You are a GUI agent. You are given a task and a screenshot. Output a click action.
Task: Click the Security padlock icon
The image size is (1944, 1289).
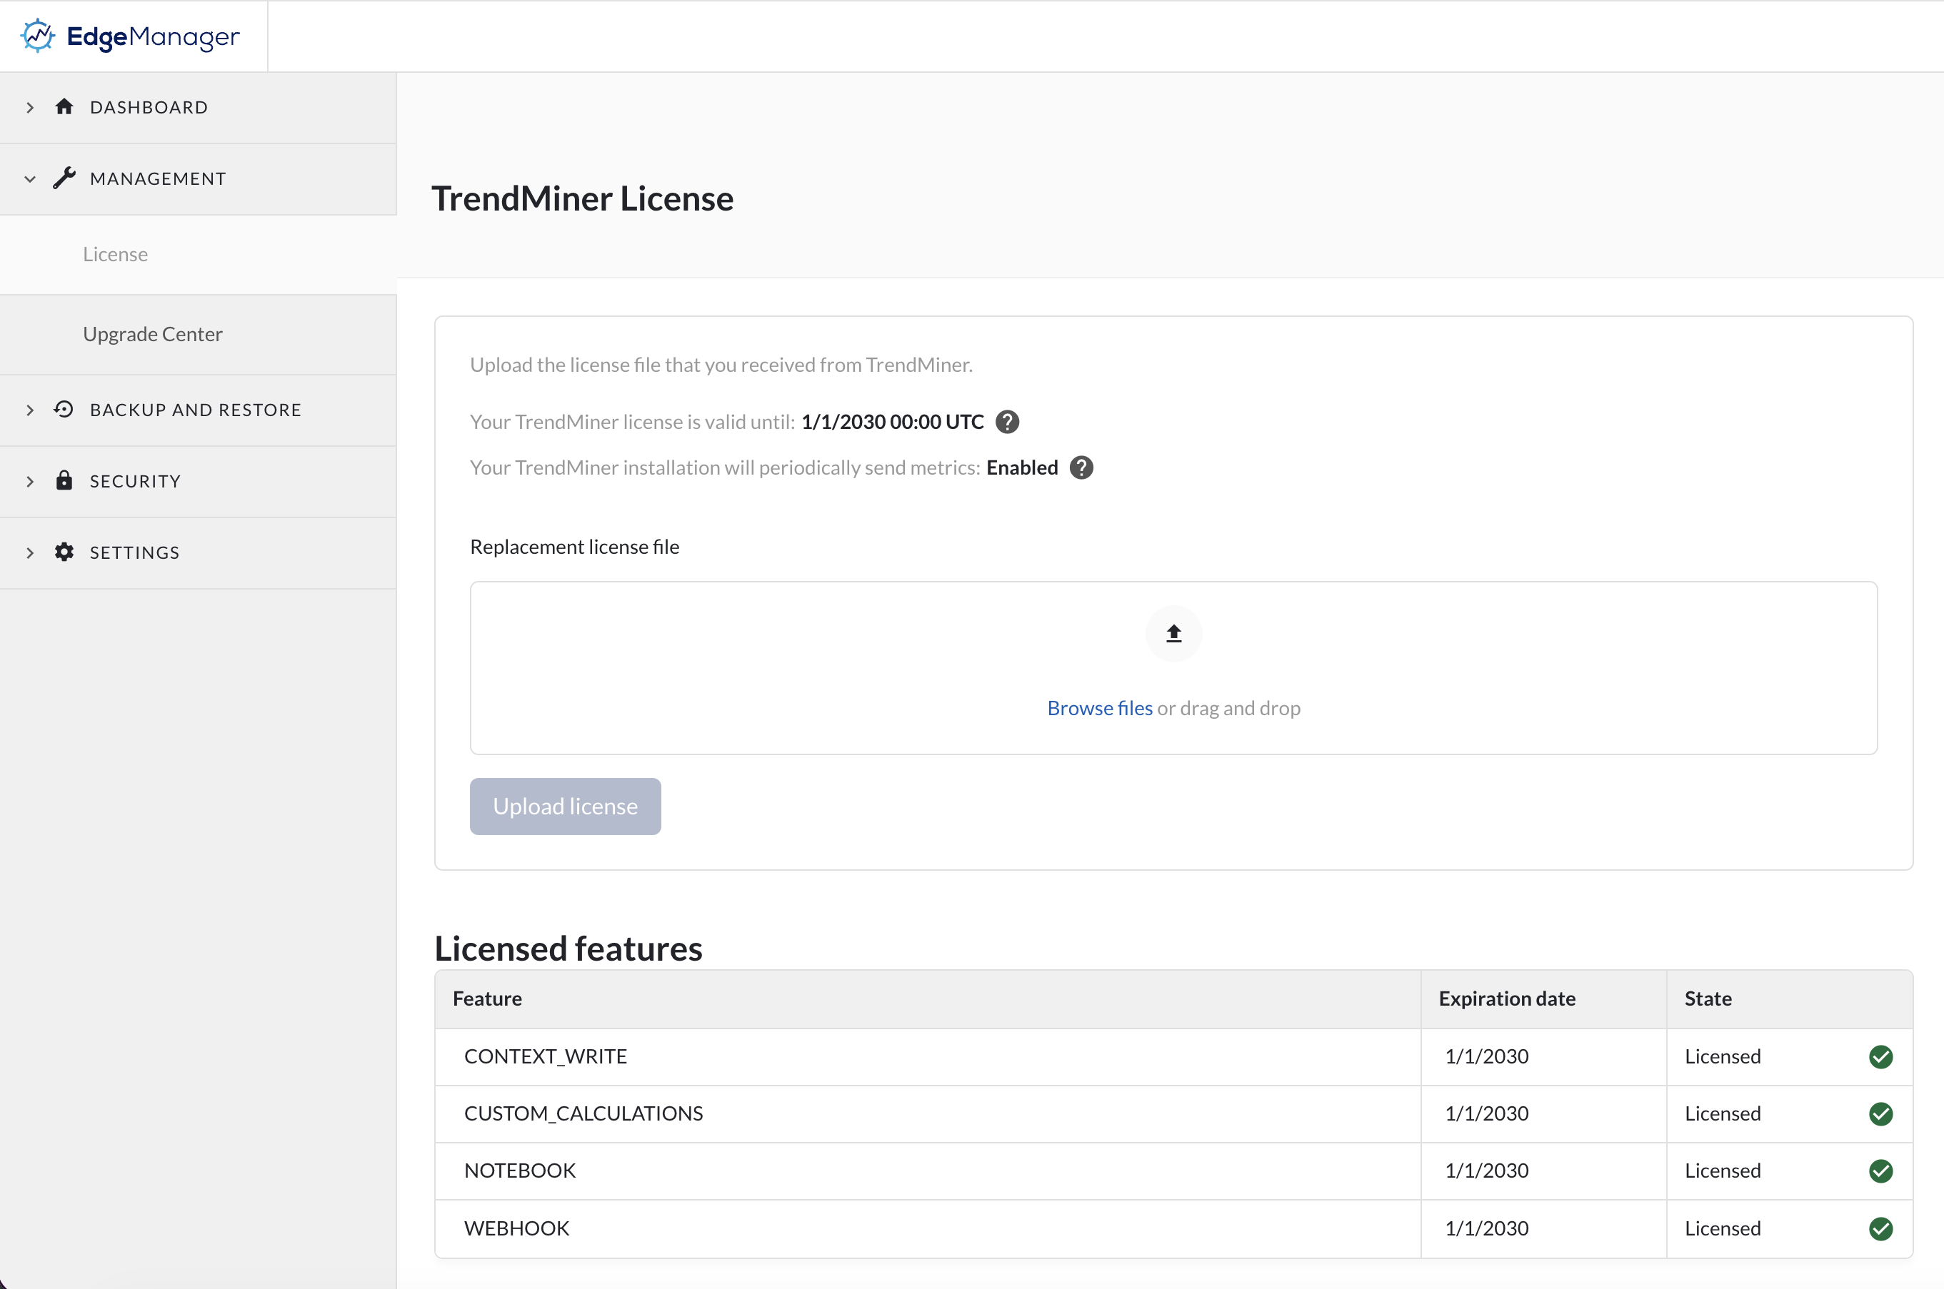click(x=64, y=480)
